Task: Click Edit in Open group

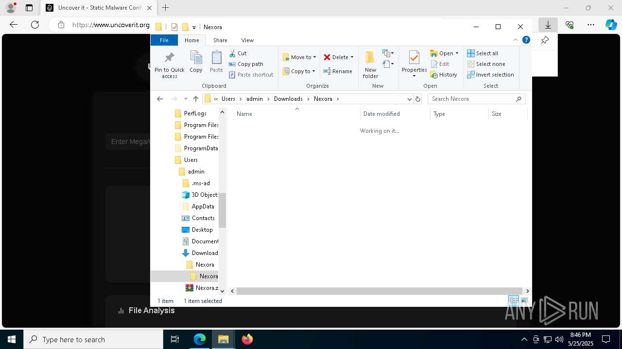Action: point(440,64)
